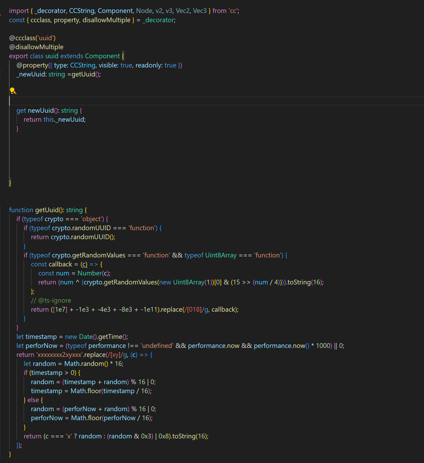The image size is (424, 463).
Task: Click the lightbulb code action icon
Action: (x=13, y=91)
